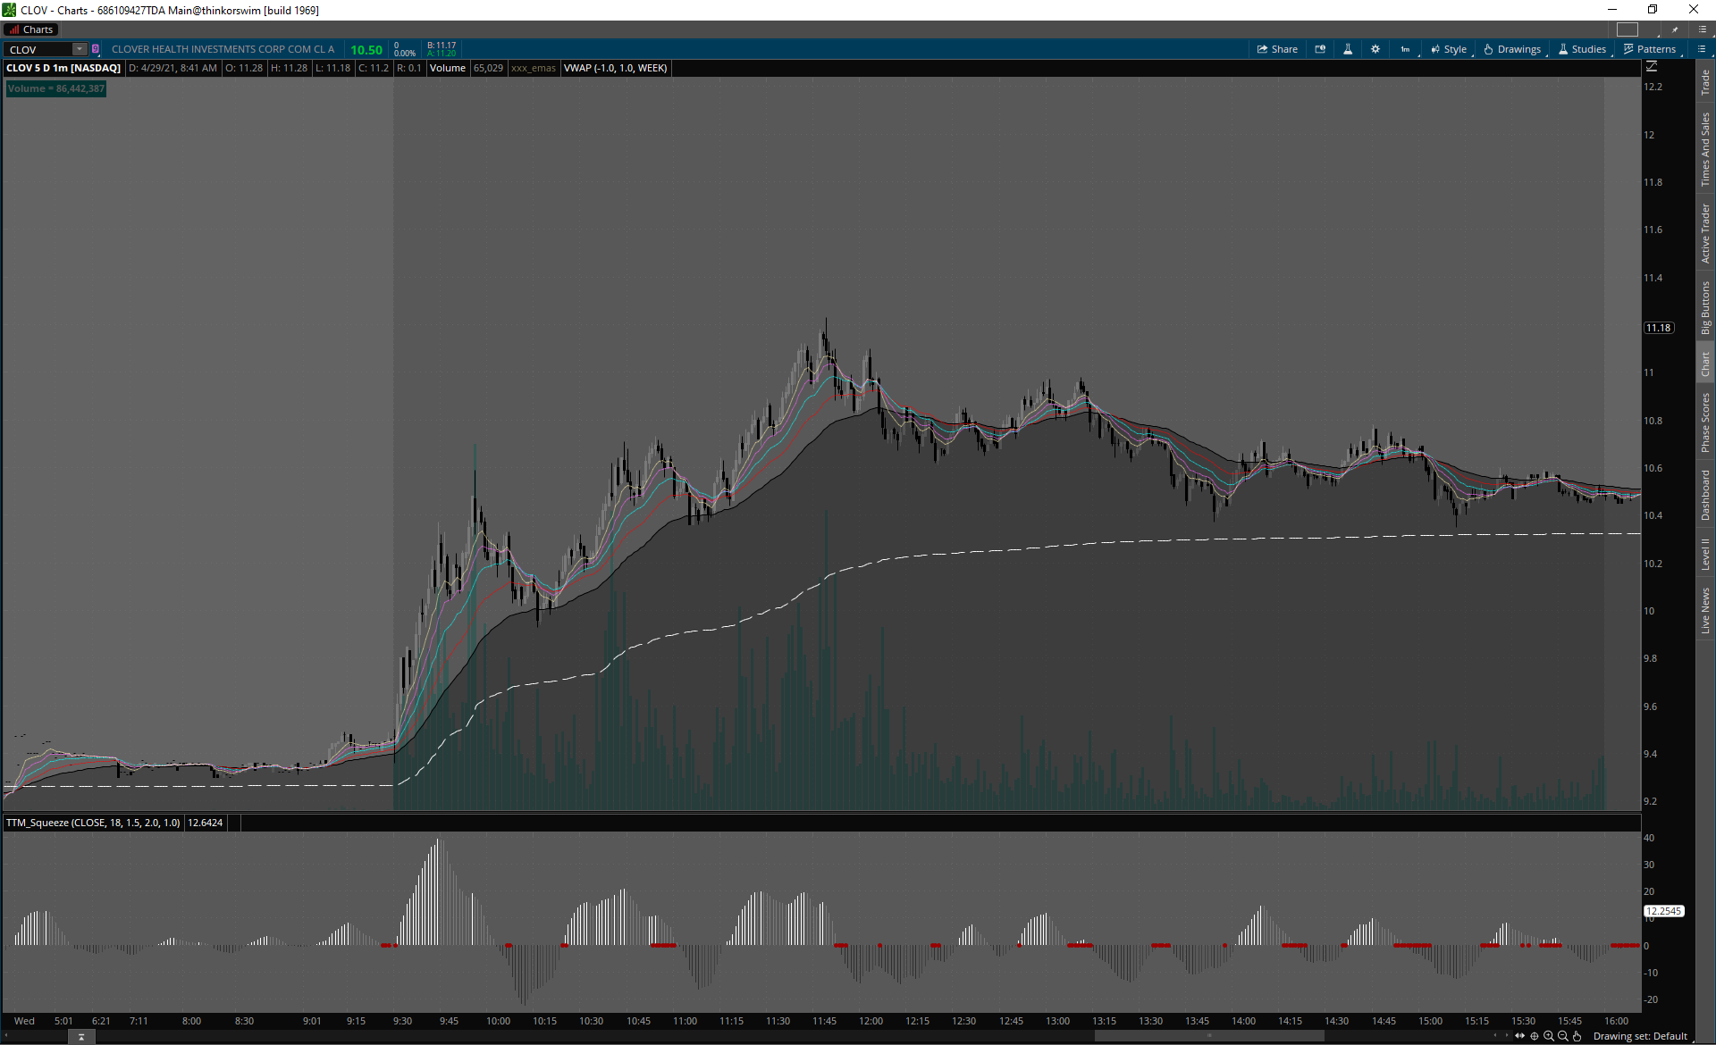Expand the 1m timeframe dropdown

pyautogui.click(x=1406, y=49)
